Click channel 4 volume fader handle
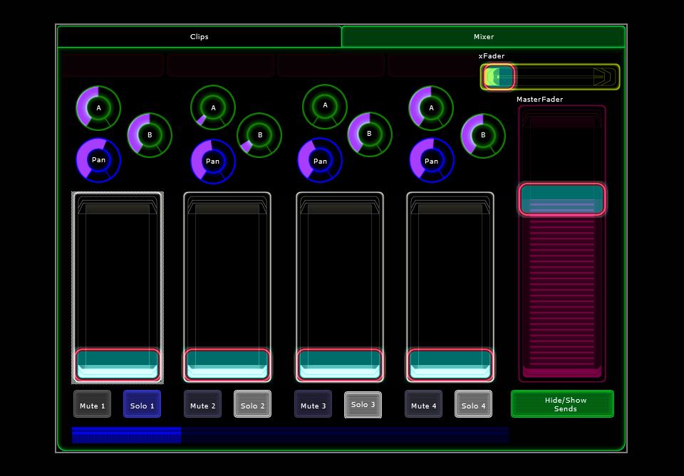Viewport: 684px width, 476px height. (x=450, y=364)
